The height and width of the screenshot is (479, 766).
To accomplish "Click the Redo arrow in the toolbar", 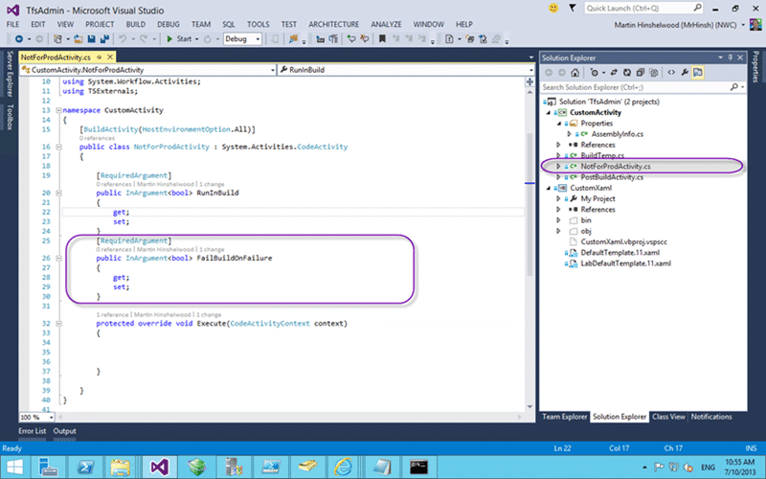I will (x=144, y=38).
